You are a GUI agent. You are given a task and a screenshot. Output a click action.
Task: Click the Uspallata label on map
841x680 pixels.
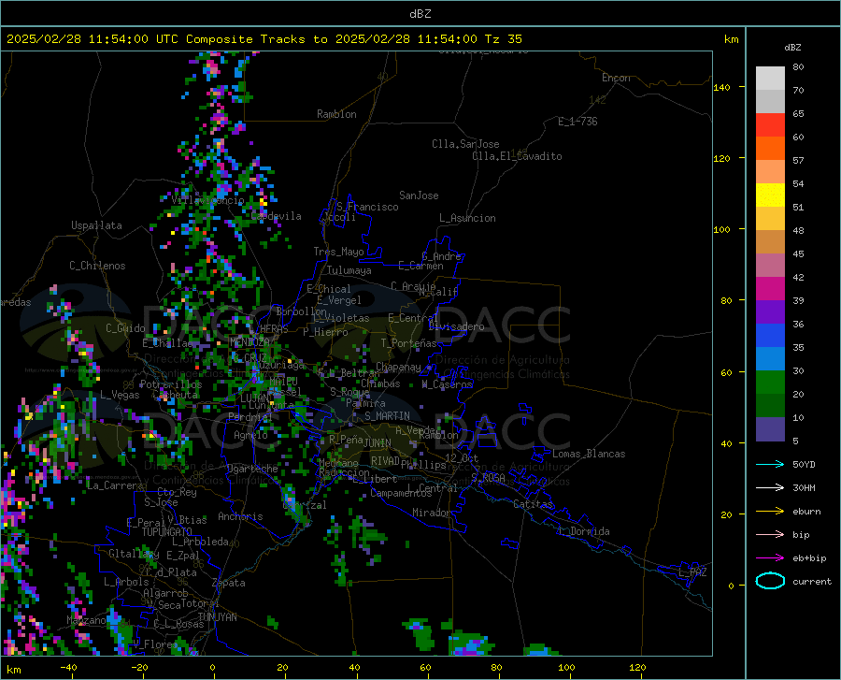[x=96, y=225]
